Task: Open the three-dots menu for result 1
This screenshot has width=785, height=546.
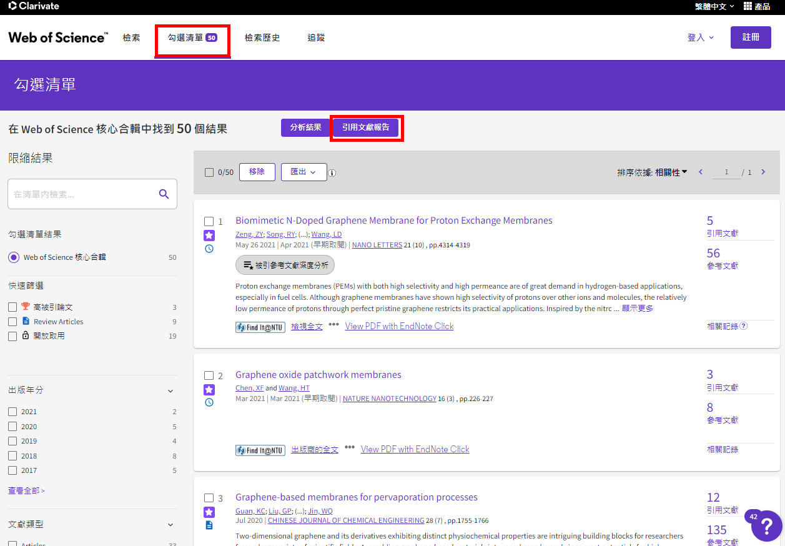Action: [x=334, y=325]
